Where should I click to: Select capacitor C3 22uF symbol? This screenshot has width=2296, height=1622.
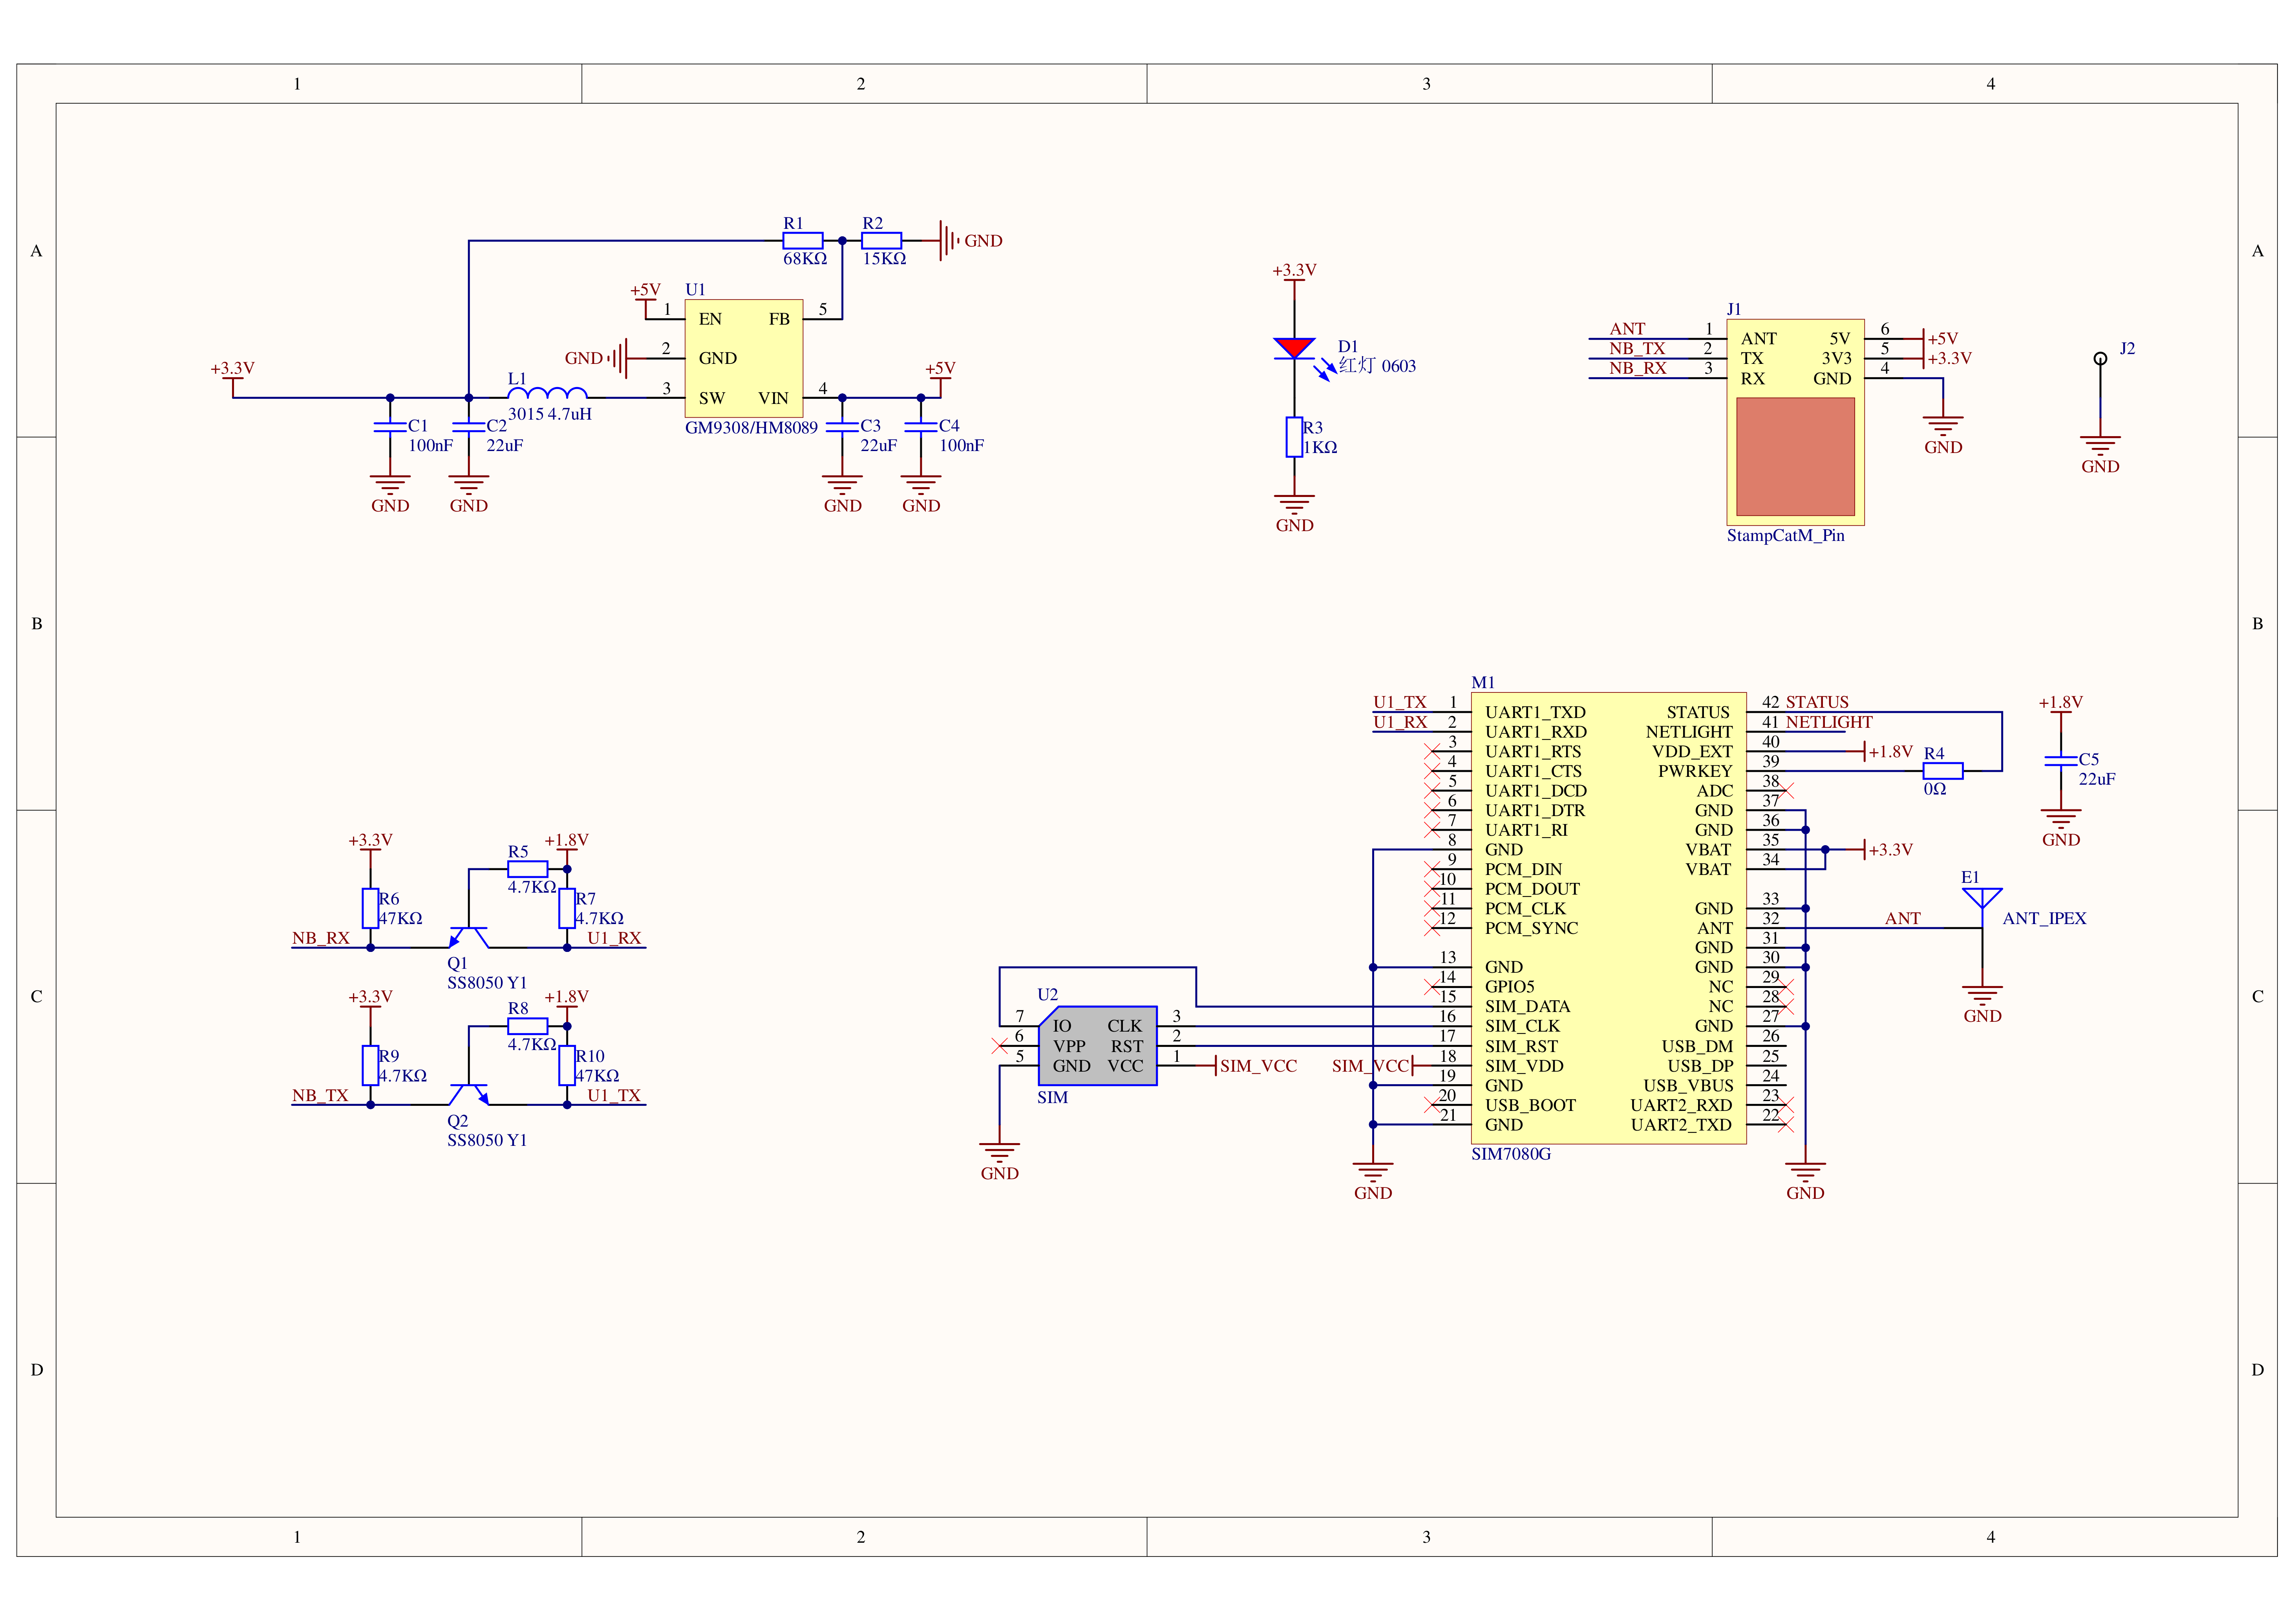tap(842, 427)
